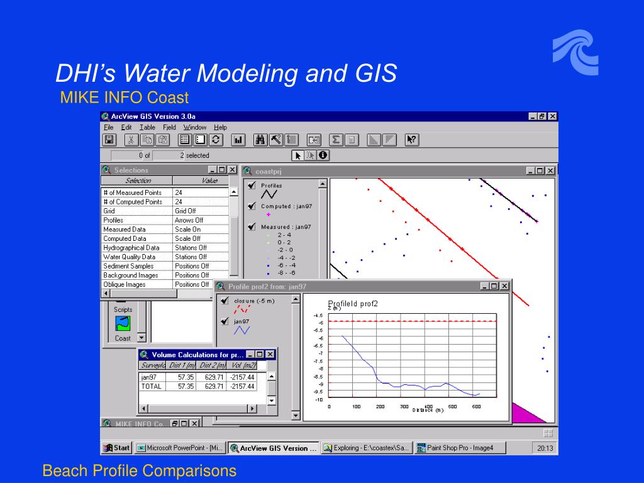Viewport: 644px width, 483px height.
Task: Toggle the closure (-5 m) checkbox
Action: coord(225,301)
